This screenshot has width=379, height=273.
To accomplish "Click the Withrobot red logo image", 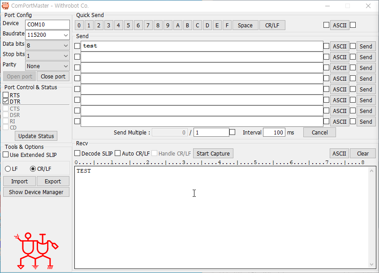I will click(x=36, y=251).
